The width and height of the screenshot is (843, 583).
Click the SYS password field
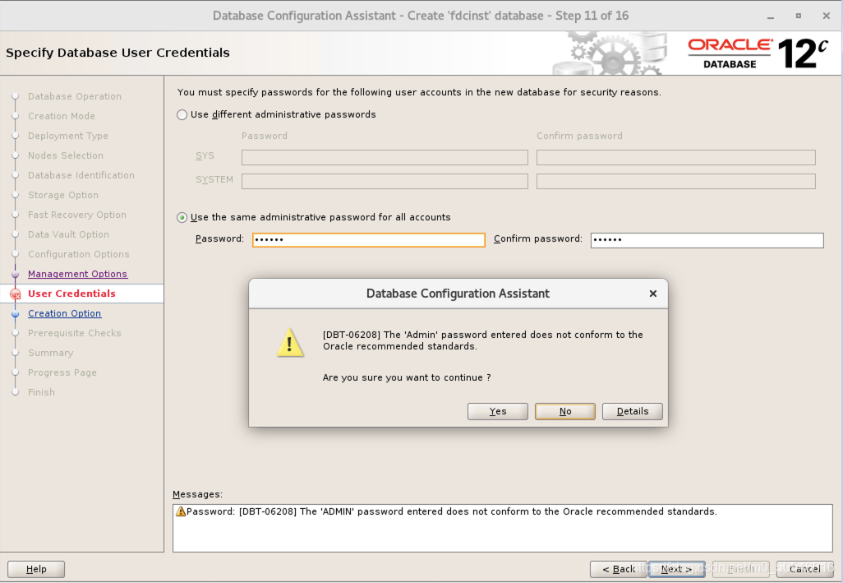pos(385,158)
